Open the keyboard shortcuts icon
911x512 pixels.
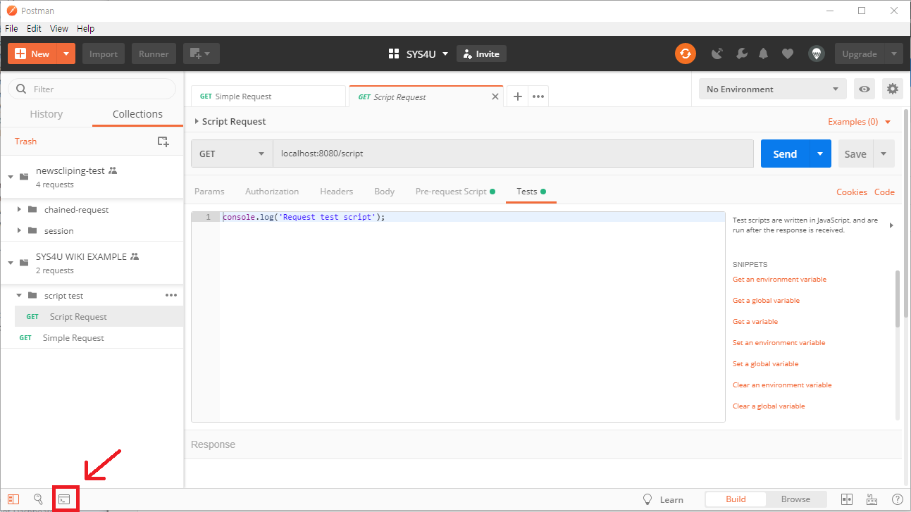coord(872,499)
